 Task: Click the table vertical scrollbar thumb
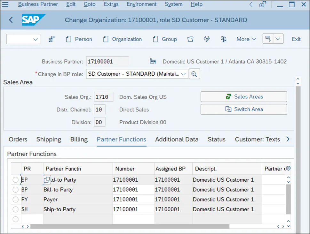click(x=289, y=199)
